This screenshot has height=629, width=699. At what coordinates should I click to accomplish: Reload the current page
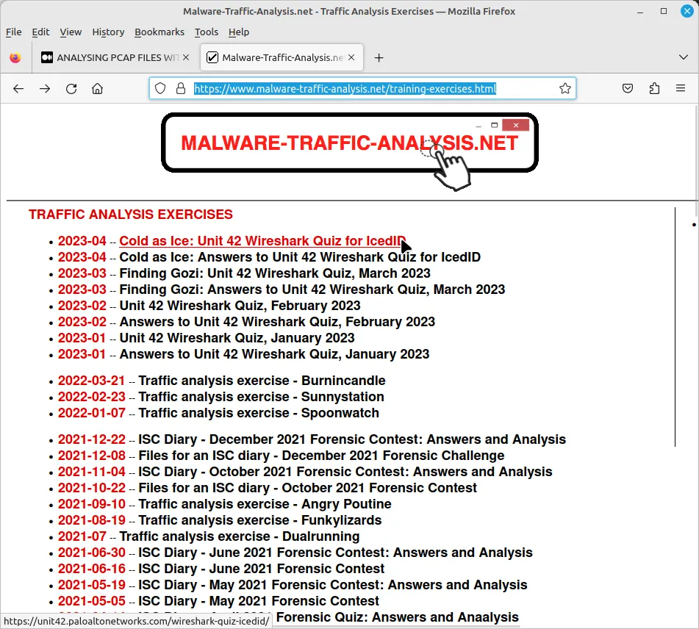[x=71, y=89]
